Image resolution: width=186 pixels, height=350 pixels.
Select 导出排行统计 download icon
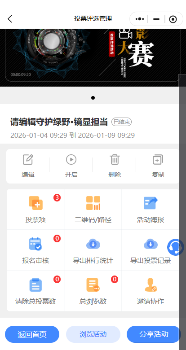pyautogui.click(x=93, y=244)
